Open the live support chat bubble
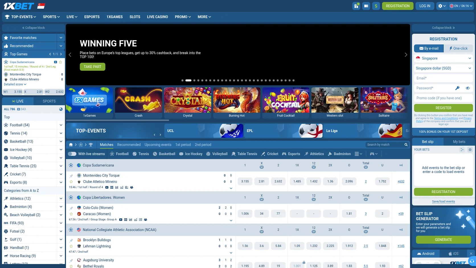Screen dimensions: 476x268 tap(472, 261)
